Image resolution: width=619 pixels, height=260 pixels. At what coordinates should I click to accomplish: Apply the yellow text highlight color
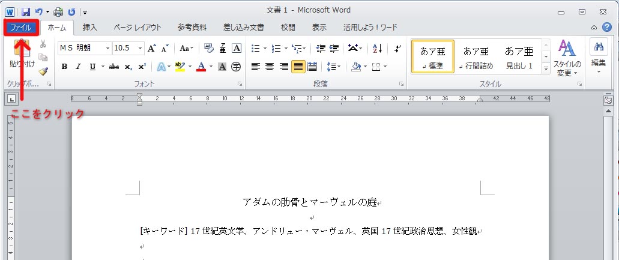click(180, 66)
